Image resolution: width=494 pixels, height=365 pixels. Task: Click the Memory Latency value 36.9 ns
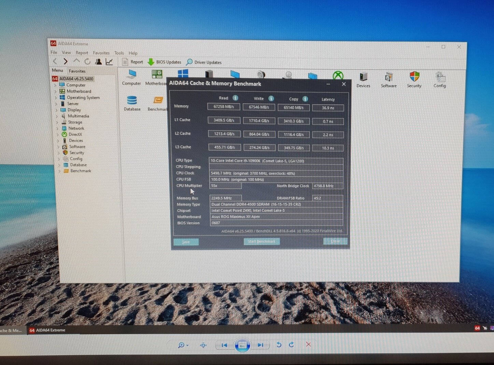coord(328,108)
